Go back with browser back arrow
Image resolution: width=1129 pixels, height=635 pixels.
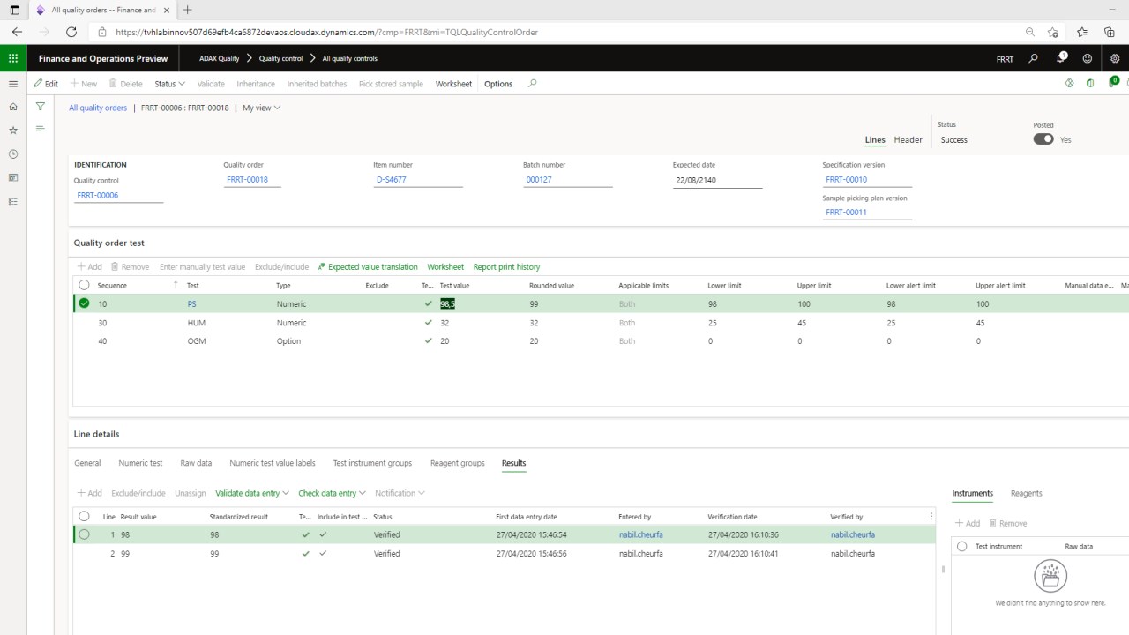click(17, 32)
